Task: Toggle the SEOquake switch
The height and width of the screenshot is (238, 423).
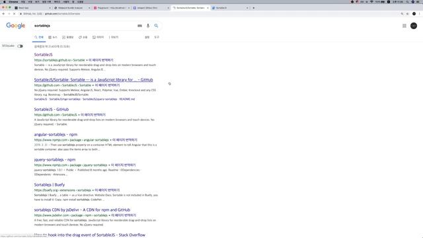Action: coord(20,46)
